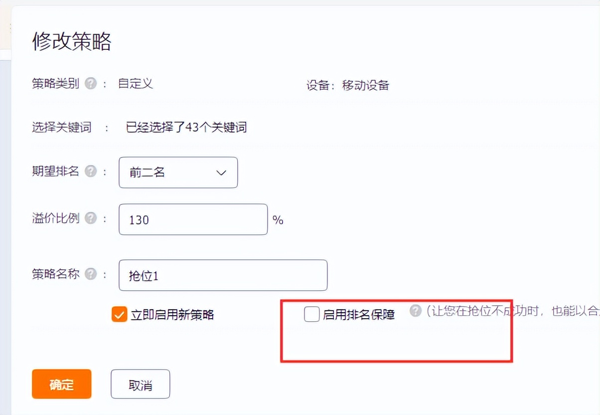
Task: Enable the 启用排名保障 option
Action: [x=311, y=314]
